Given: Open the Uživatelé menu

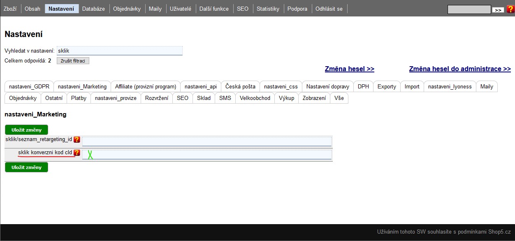Looking at the screenshot, I should pyautogui.click(x=181, y=9).
